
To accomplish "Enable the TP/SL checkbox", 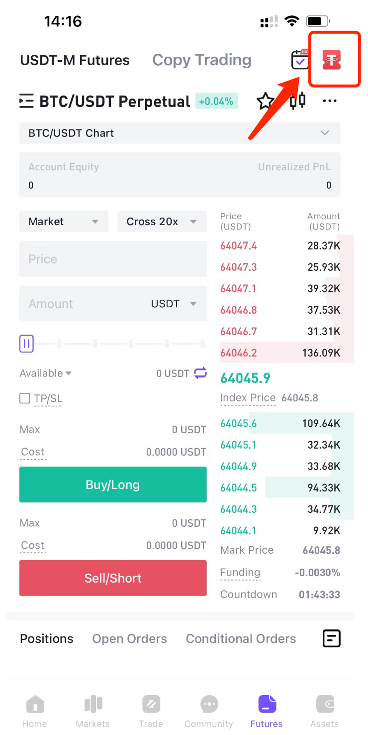I will pos(24,398).
